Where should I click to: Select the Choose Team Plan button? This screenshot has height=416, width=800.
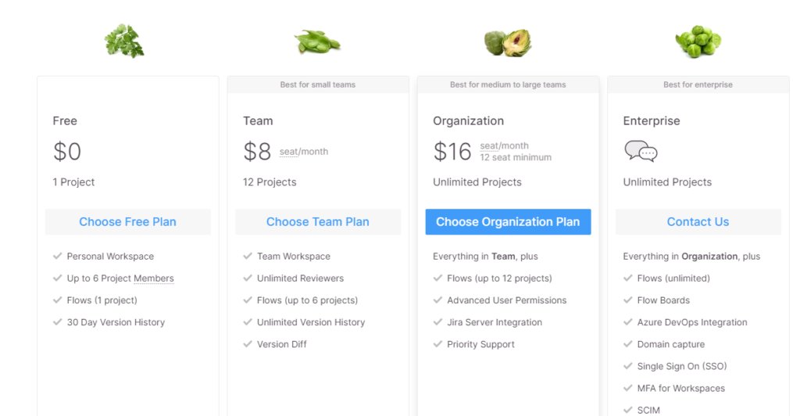coord(318,221)
